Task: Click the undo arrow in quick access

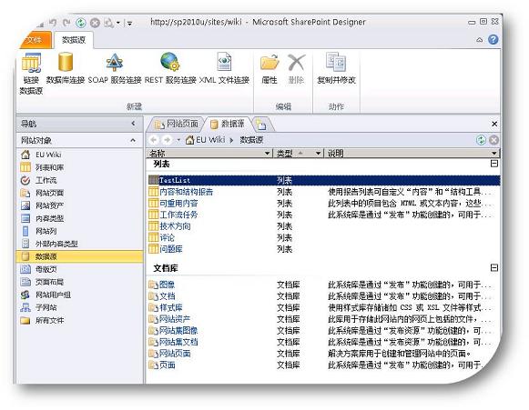Action: coord(53,23)
